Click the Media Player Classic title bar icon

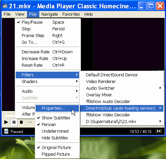click(5, 6)
